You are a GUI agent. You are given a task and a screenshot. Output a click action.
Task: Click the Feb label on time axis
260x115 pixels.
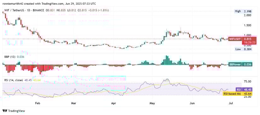point(38,103)
